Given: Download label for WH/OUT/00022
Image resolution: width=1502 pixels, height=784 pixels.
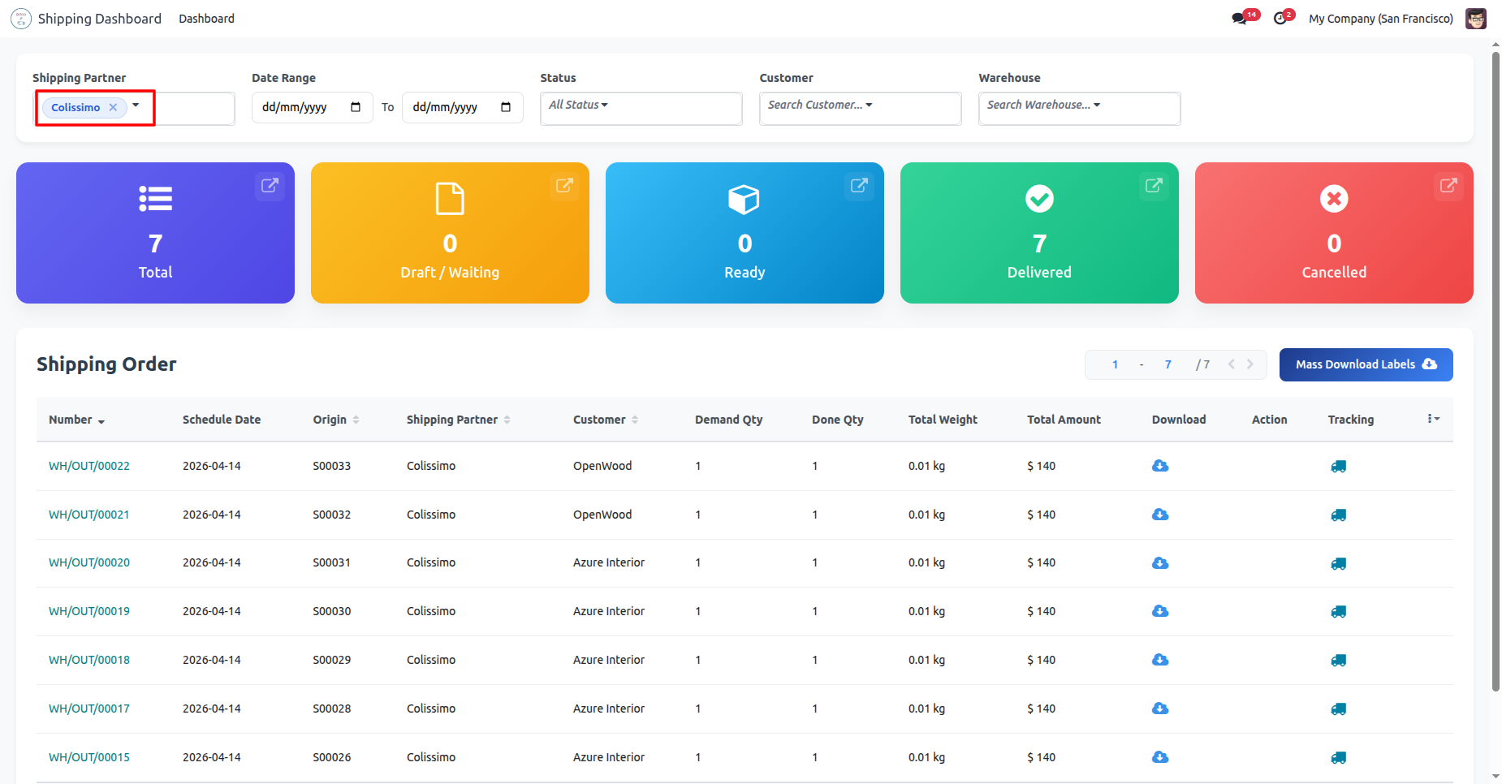Looking at the screenshot, I should (1160, 466).
